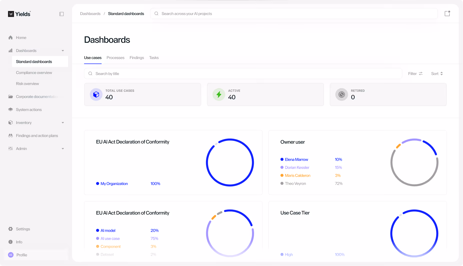
Task: Click the Corporate documentation folder icon
Action: click(x=11, y=96)
